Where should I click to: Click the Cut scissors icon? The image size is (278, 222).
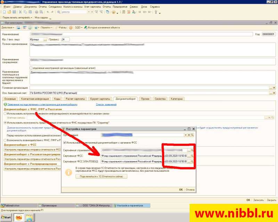(20, 12)
